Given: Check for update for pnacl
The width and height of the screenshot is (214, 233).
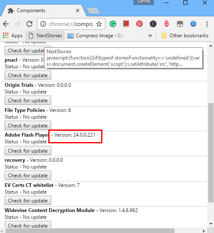Looking at the screenshot, I should (28, 75).
